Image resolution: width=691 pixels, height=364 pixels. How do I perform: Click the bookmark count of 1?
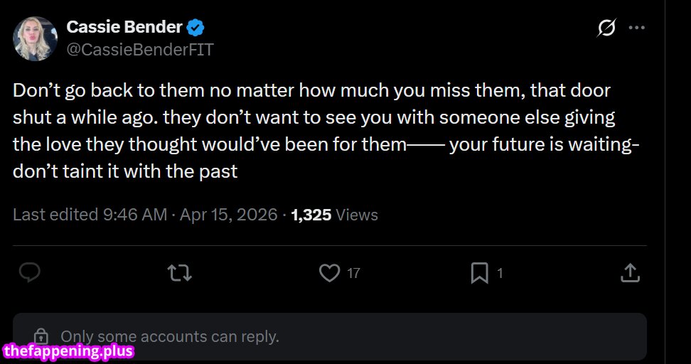[x=500, y=273]
